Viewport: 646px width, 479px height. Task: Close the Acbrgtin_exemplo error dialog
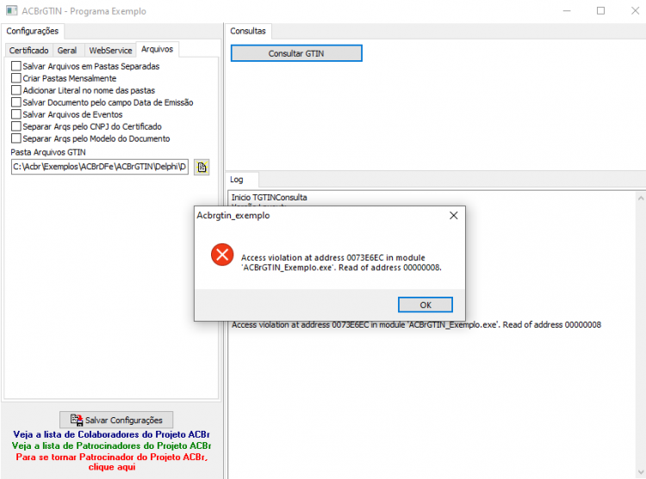[454, 216]
